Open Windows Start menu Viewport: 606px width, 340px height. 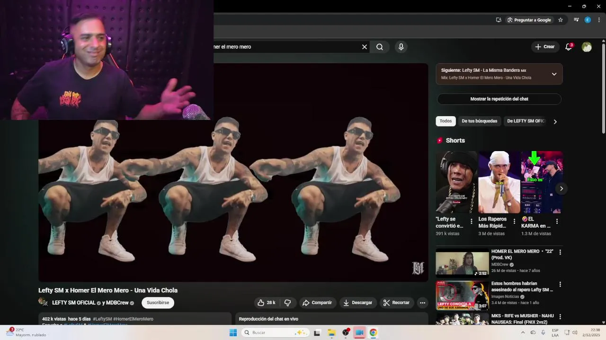click(233, 332)
